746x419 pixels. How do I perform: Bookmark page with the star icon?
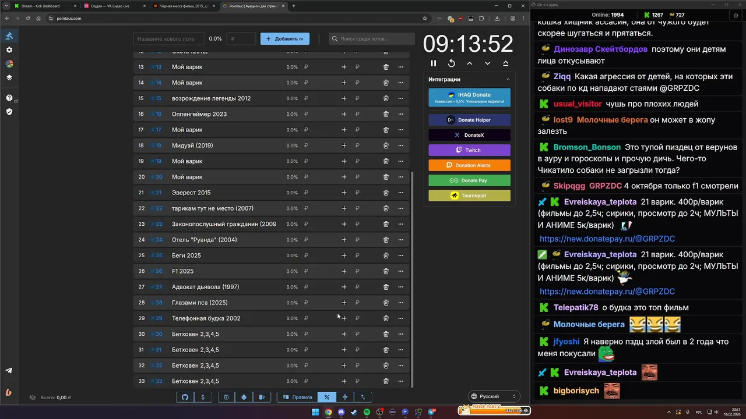[x=425, y=18]
